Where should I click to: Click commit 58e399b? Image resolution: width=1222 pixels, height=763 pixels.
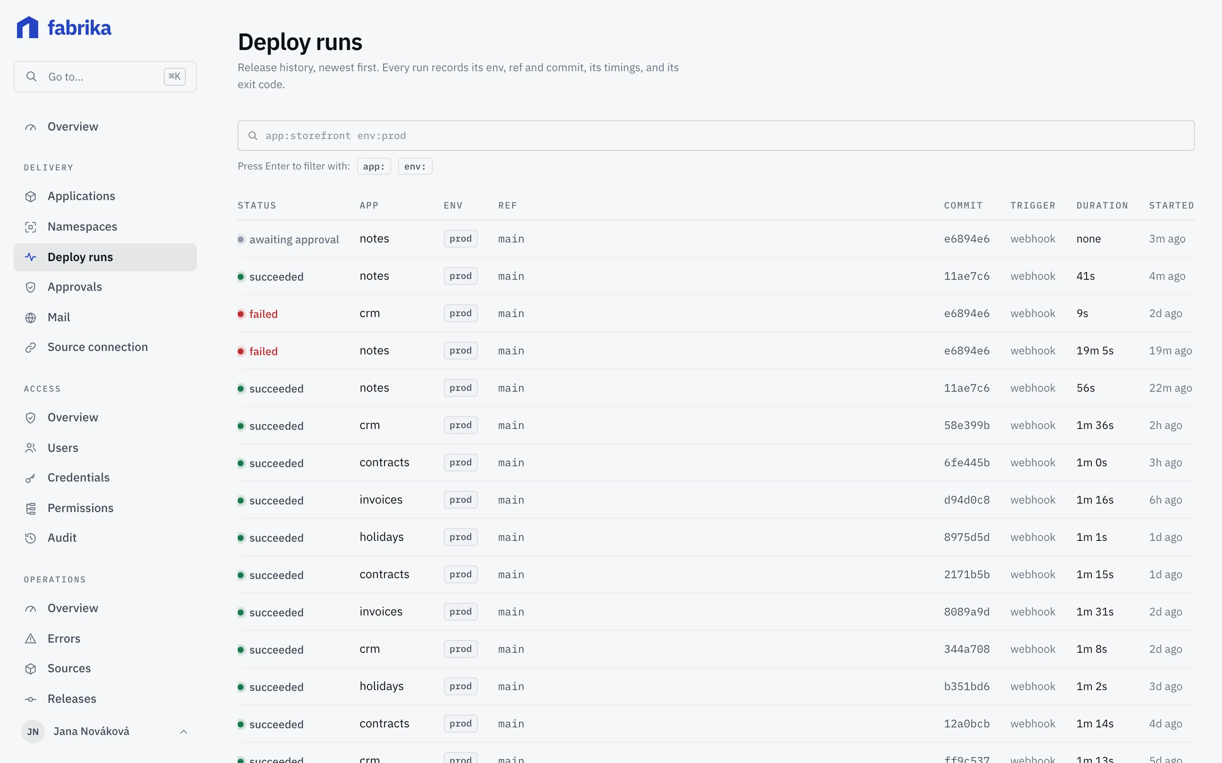pyautogui.click(x=967, y=426)
